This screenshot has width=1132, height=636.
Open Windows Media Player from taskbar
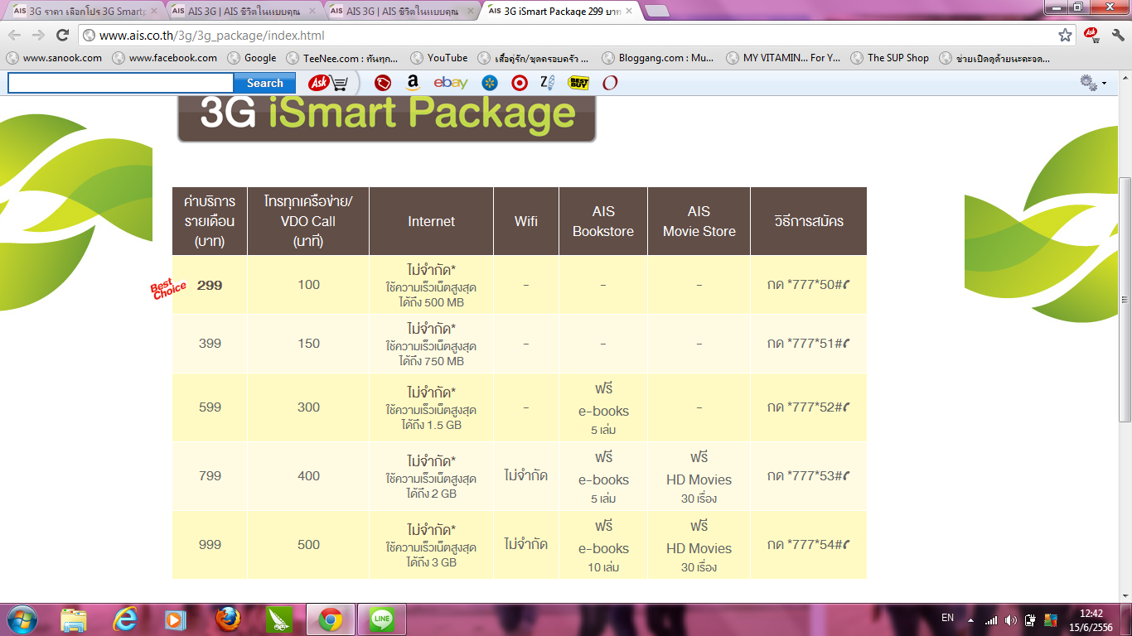click(x=177, y=619)
